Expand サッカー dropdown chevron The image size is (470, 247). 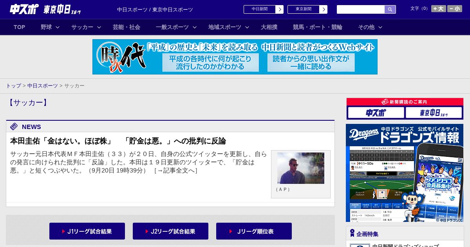99,27
